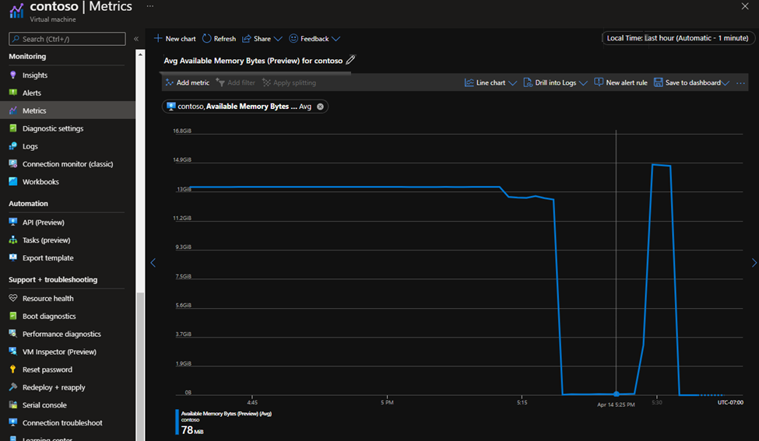Click the blue data point at 5:25 PM
Screen dimensions: 759x441
(617, 394)
